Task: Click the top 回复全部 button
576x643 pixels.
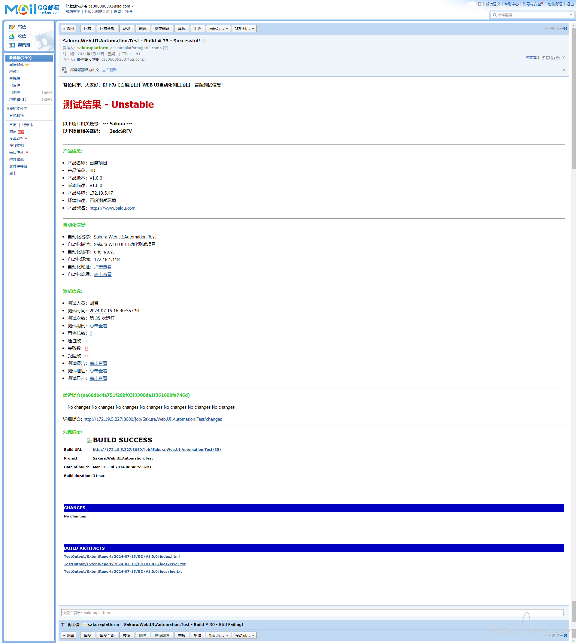Action: click(107, 29)
